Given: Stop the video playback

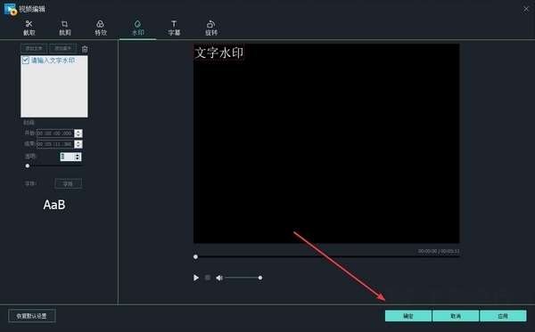Looking at the screenshot, I should click(x=208, y=278).
